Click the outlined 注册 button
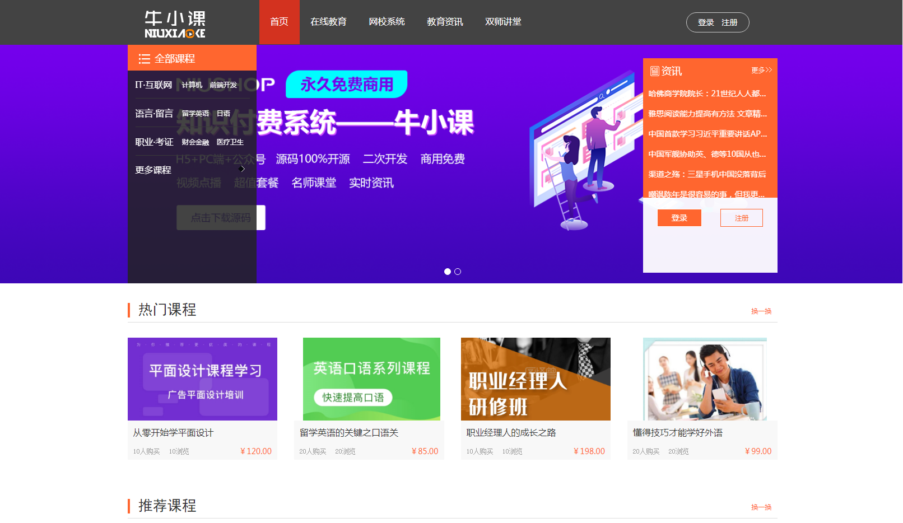The image size is (903, 523). (741, 218)
